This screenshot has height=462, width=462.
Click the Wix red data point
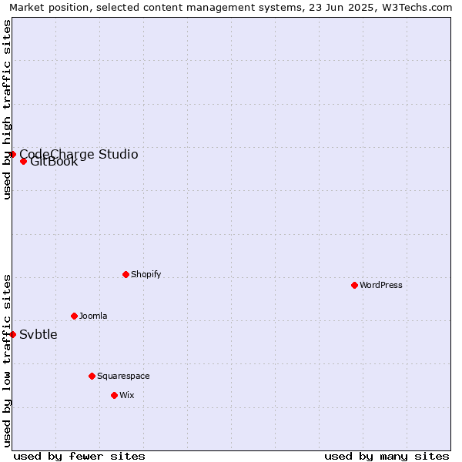coord(114,396)
